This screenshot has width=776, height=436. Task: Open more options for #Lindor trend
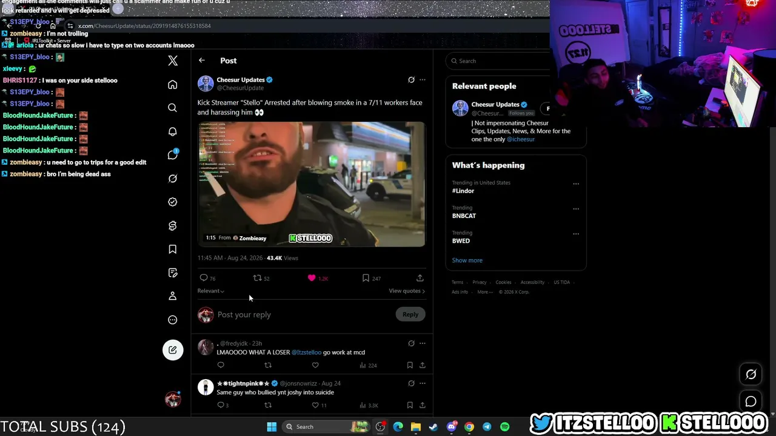[576, 183]
